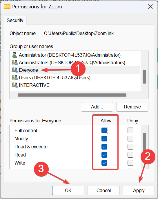Viewport: 158px width, 199px height.
Task: Click the Administrator single-user icon
Action: (14, 55)
